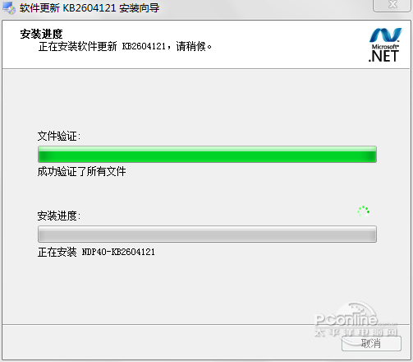The width and height of the screenshot is (413, 362).
Task: Click the 正在安装 NDP40-KB2604121 status text
Action: 96,252
